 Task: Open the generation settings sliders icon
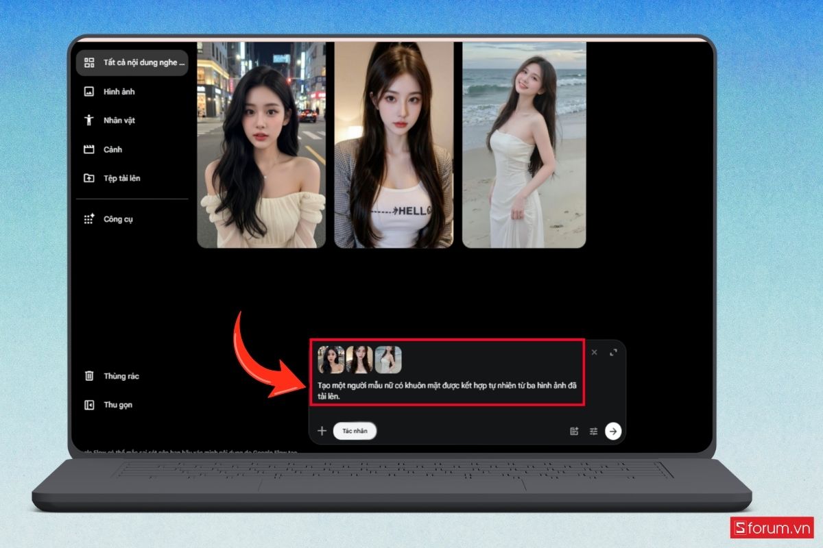pos(594,431)
